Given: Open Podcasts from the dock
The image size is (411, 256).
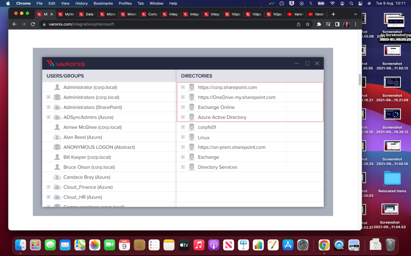Looking at the screenshot, I should 214,245.
